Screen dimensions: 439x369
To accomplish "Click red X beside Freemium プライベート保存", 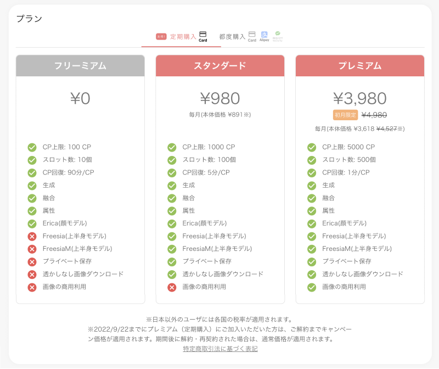I will click(32, 261).
